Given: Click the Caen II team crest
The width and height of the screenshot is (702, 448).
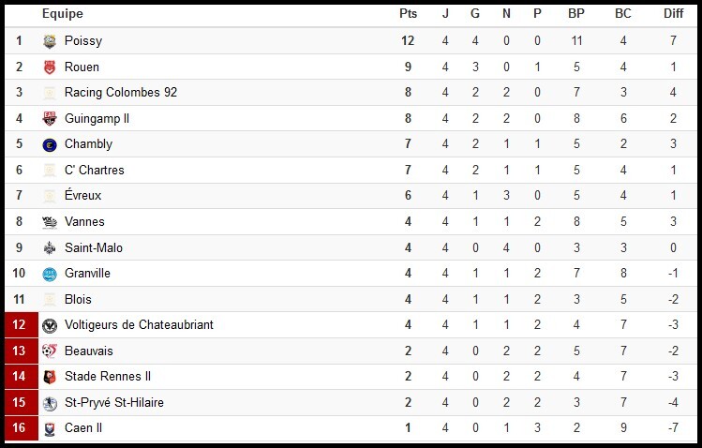Looking at the screenshot, I should point(50,428).
